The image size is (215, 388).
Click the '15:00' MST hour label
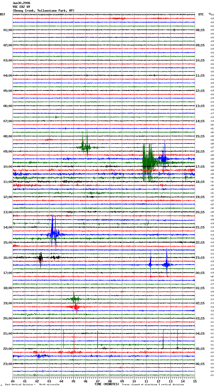8,243
